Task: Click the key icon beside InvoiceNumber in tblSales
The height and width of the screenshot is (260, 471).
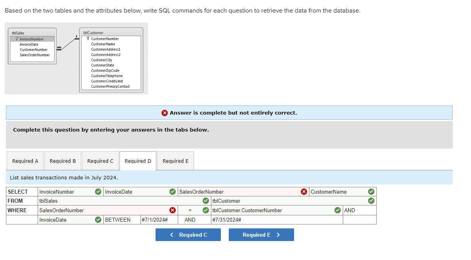Action: [x=17, y=39]
